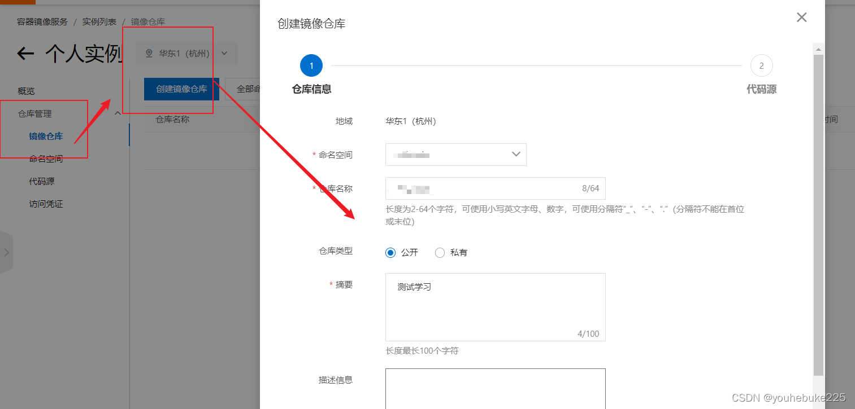Click the 摘要 text area
The width and height of the screenshot is (855, 409).
tap(495, 307)
